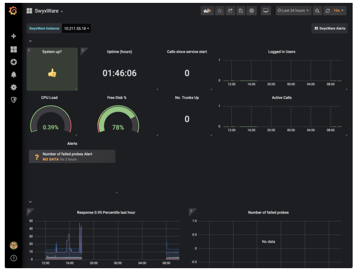This screenshot has height=272, width=356.
Task: Open the 10s refresh interval dropdown
Action: (339, 11)
